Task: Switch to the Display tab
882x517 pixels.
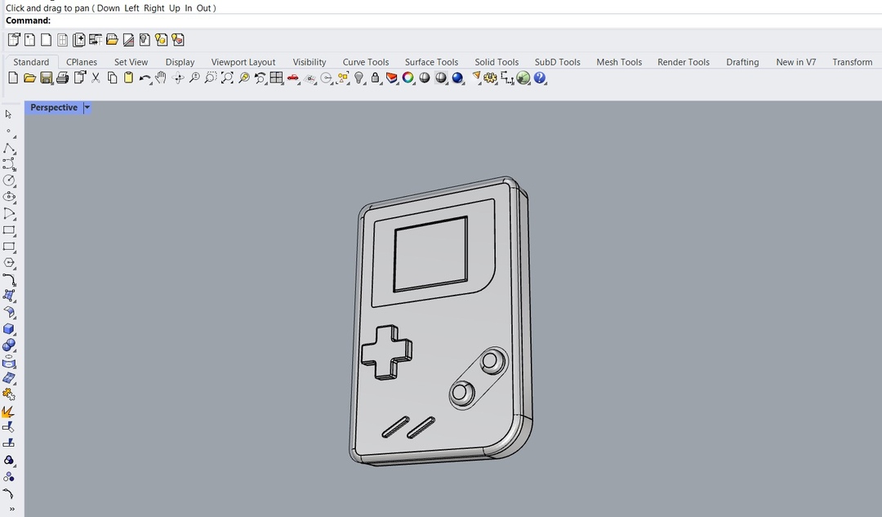Action: click(180, 62)
